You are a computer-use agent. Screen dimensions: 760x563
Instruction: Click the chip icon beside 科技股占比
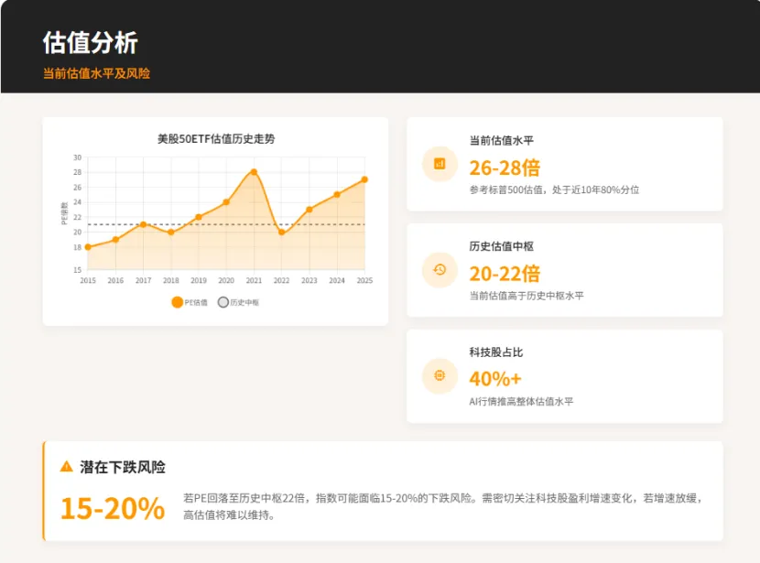[440, 376]
